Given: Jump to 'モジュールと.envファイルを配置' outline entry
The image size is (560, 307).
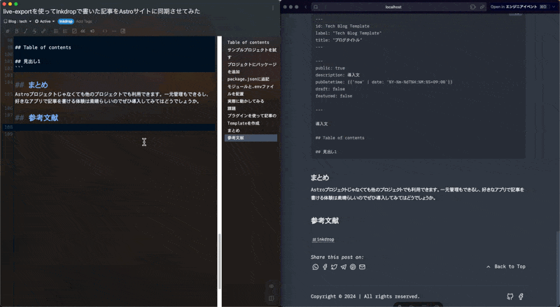Looking at the screenshot, I should (x=251, y=90).
